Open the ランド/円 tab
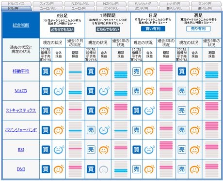 [x=206, y=4]
